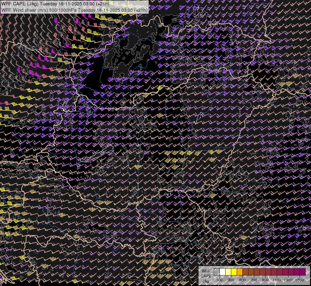
Task: Click the transparent gray first legend swatch
Action: 217,272
